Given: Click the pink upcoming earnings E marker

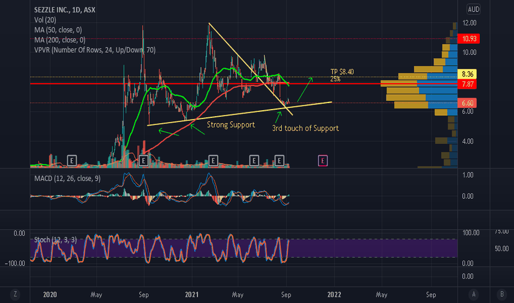Looking at the screenshot, I should click(323, 160).
